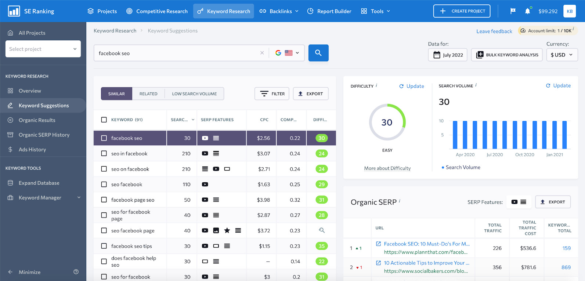Image resolution: width=585 pixels, height=281 pixels.
Task: Click the Organic SERP video feature icon
Action: [x=514, y=202]
